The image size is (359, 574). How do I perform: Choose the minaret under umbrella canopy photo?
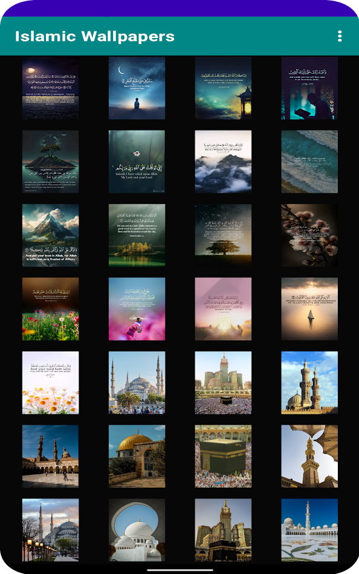(x=309, y=457)
